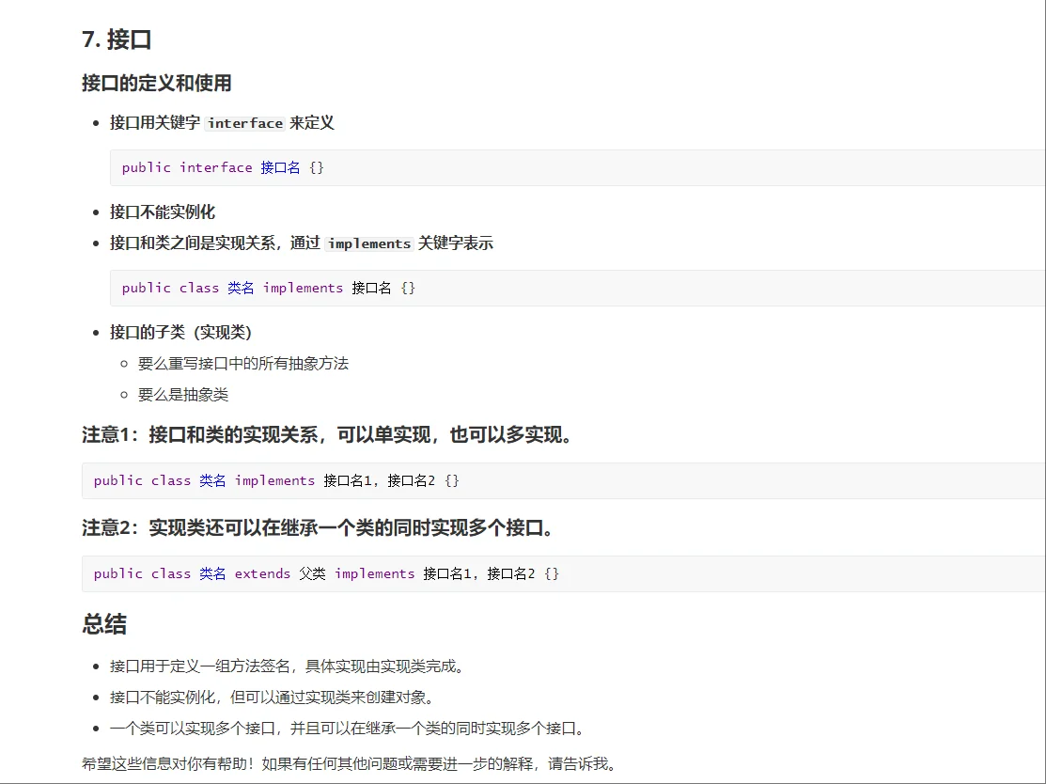Click the first public interface code block
Viewport: 1046px width, 784px height.
[221, 167]
